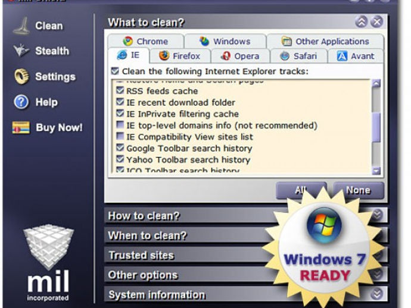This screenshot has height=308, width=411.
Task: Select None button to uncheck tracks
Action: [359, 190]
